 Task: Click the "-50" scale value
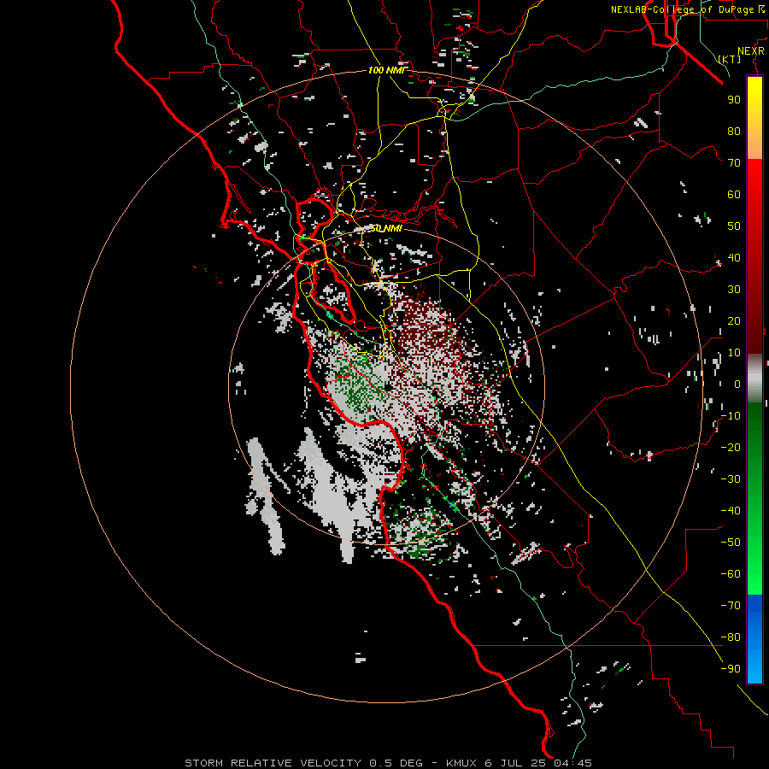(x=731, y=543)
